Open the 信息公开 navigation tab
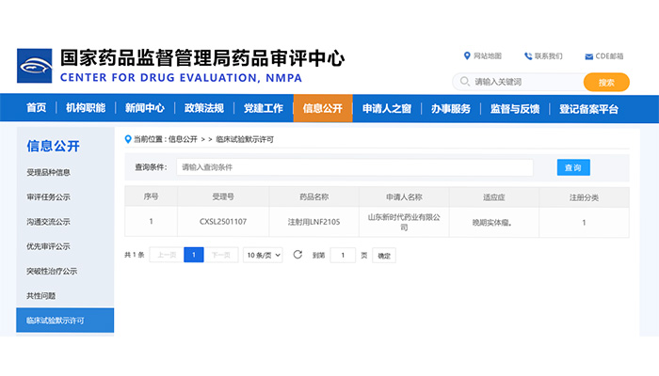659x376 pixels. pyautogui.click(x=323, y=109)
